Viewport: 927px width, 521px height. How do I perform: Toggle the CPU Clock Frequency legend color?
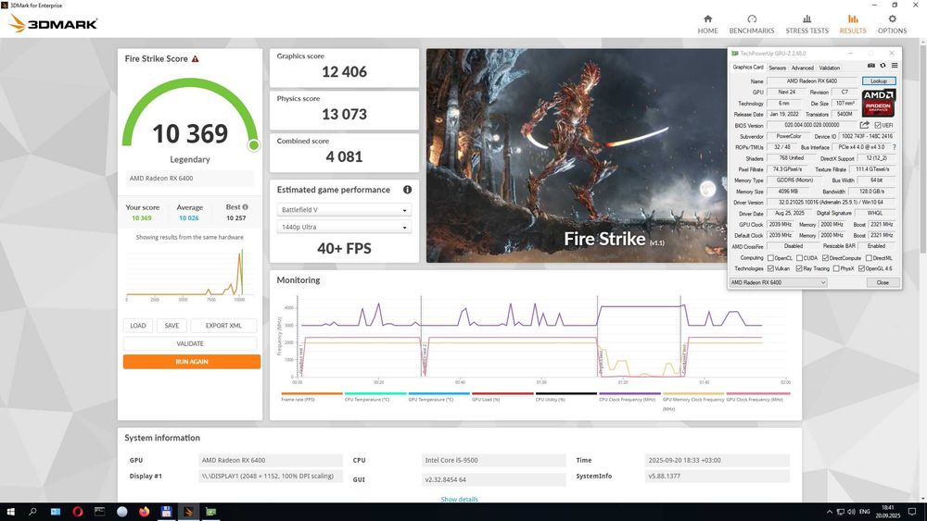629,393
